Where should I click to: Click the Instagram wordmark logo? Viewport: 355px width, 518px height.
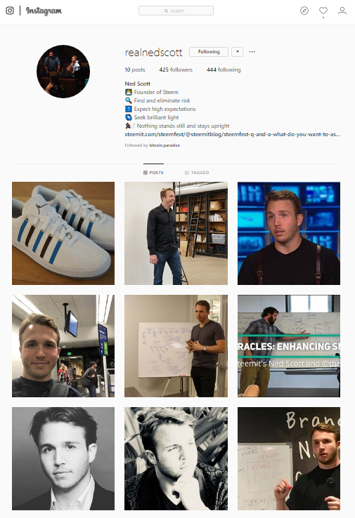pyautogui.click(x=44, y=11)
